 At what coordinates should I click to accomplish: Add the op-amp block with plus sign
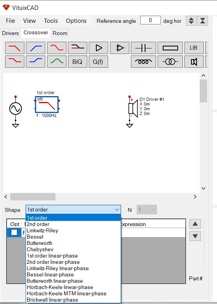120,48
